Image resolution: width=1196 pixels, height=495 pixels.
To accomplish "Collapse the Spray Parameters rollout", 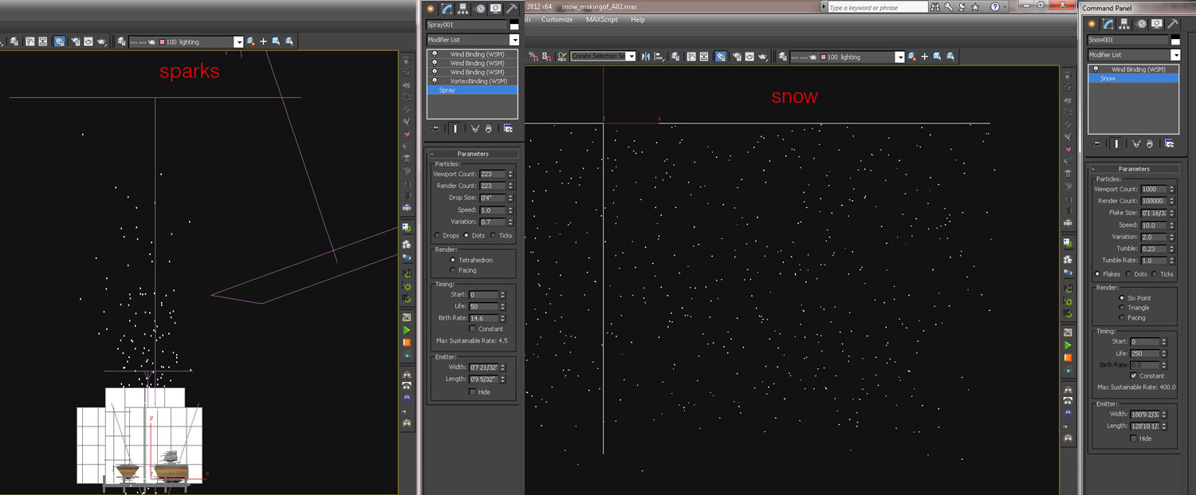I will point(474,154).
